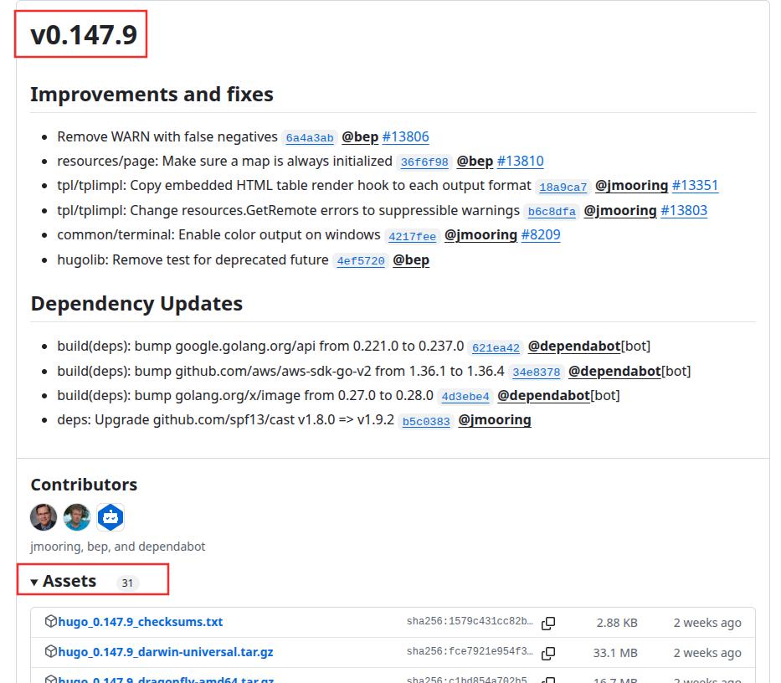The image size is (781, 683).
Task: Click package icon beside darwin-universal.tar.gz
Action: click(50, 652)
